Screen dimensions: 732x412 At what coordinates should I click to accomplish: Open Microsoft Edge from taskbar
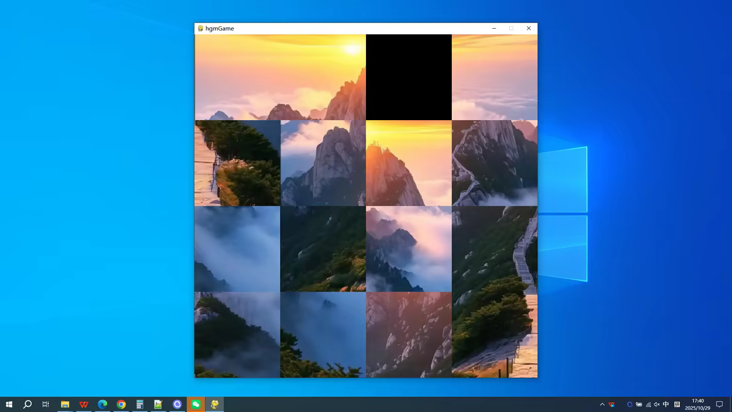click(x=102, y=404)
